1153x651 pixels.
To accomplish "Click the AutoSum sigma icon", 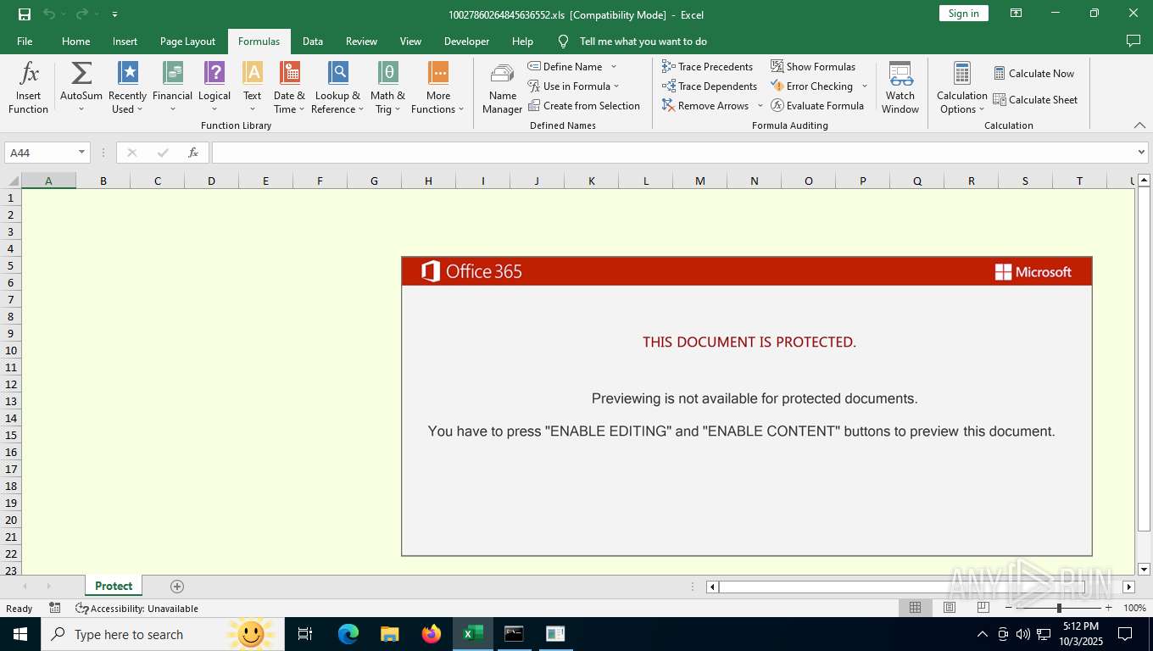I will 81,74.
